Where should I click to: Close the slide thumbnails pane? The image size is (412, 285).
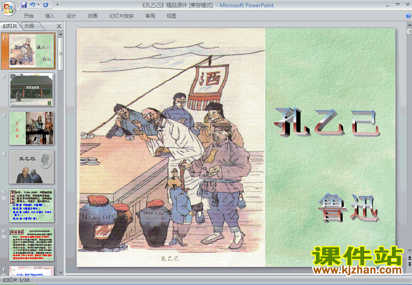point(59,26)
